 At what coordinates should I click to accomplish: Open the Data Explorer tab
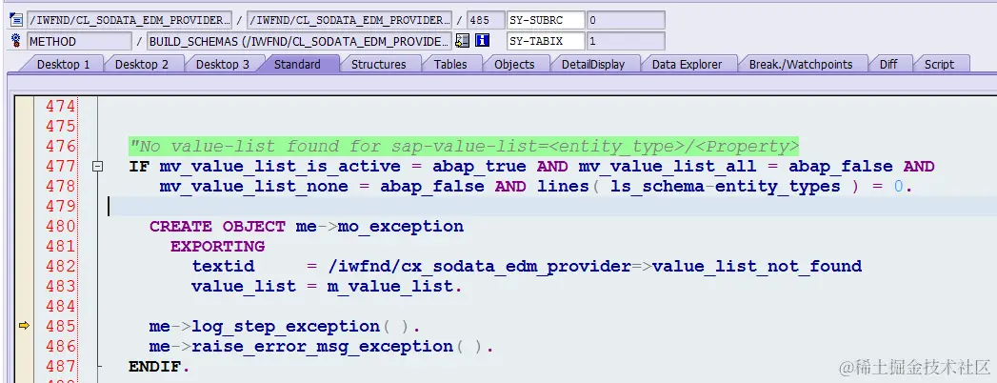coord(687,64)
